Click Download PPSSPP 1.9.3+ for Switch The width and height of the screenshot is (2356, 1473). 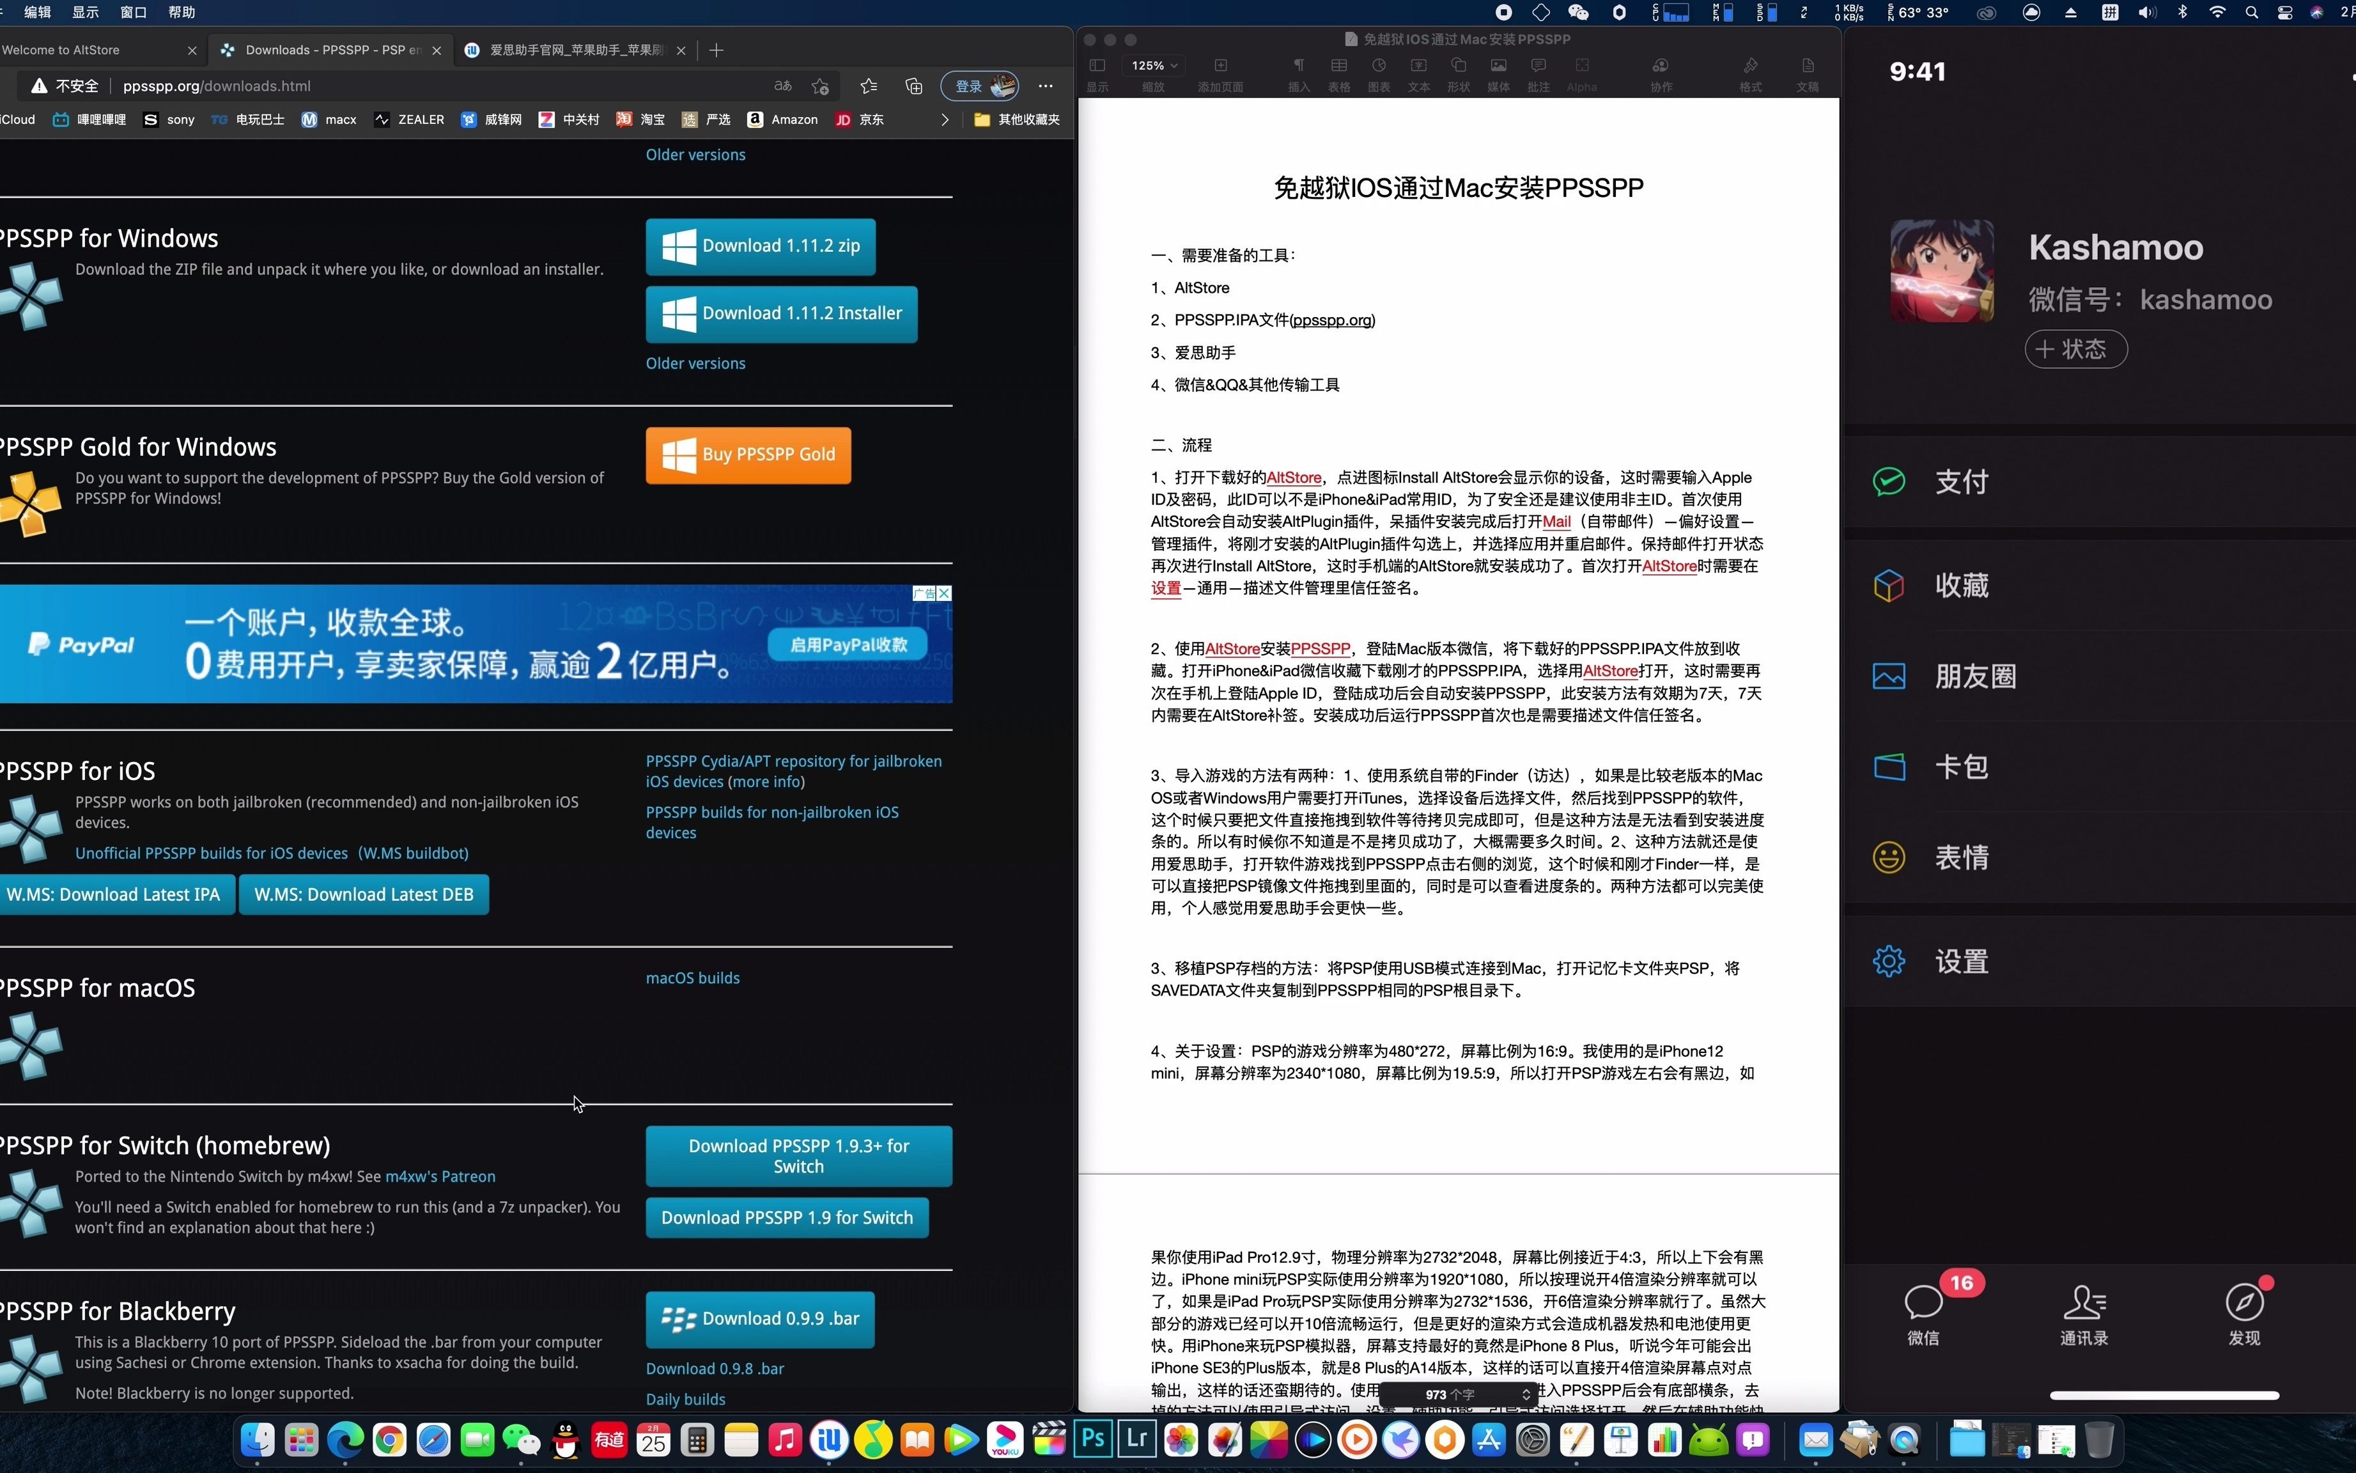(798, 1157)
